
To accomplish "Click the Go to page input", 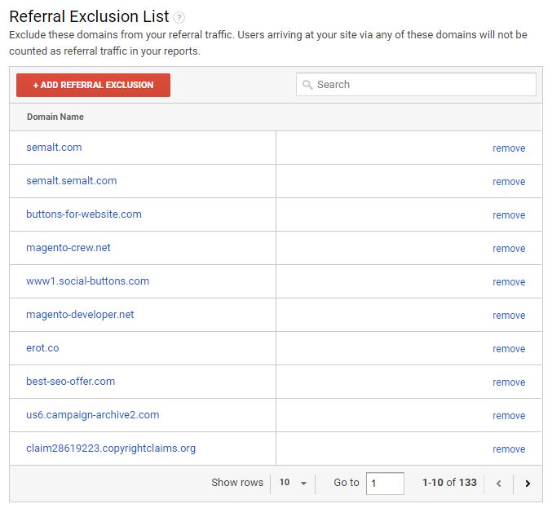I will point(385,484).
